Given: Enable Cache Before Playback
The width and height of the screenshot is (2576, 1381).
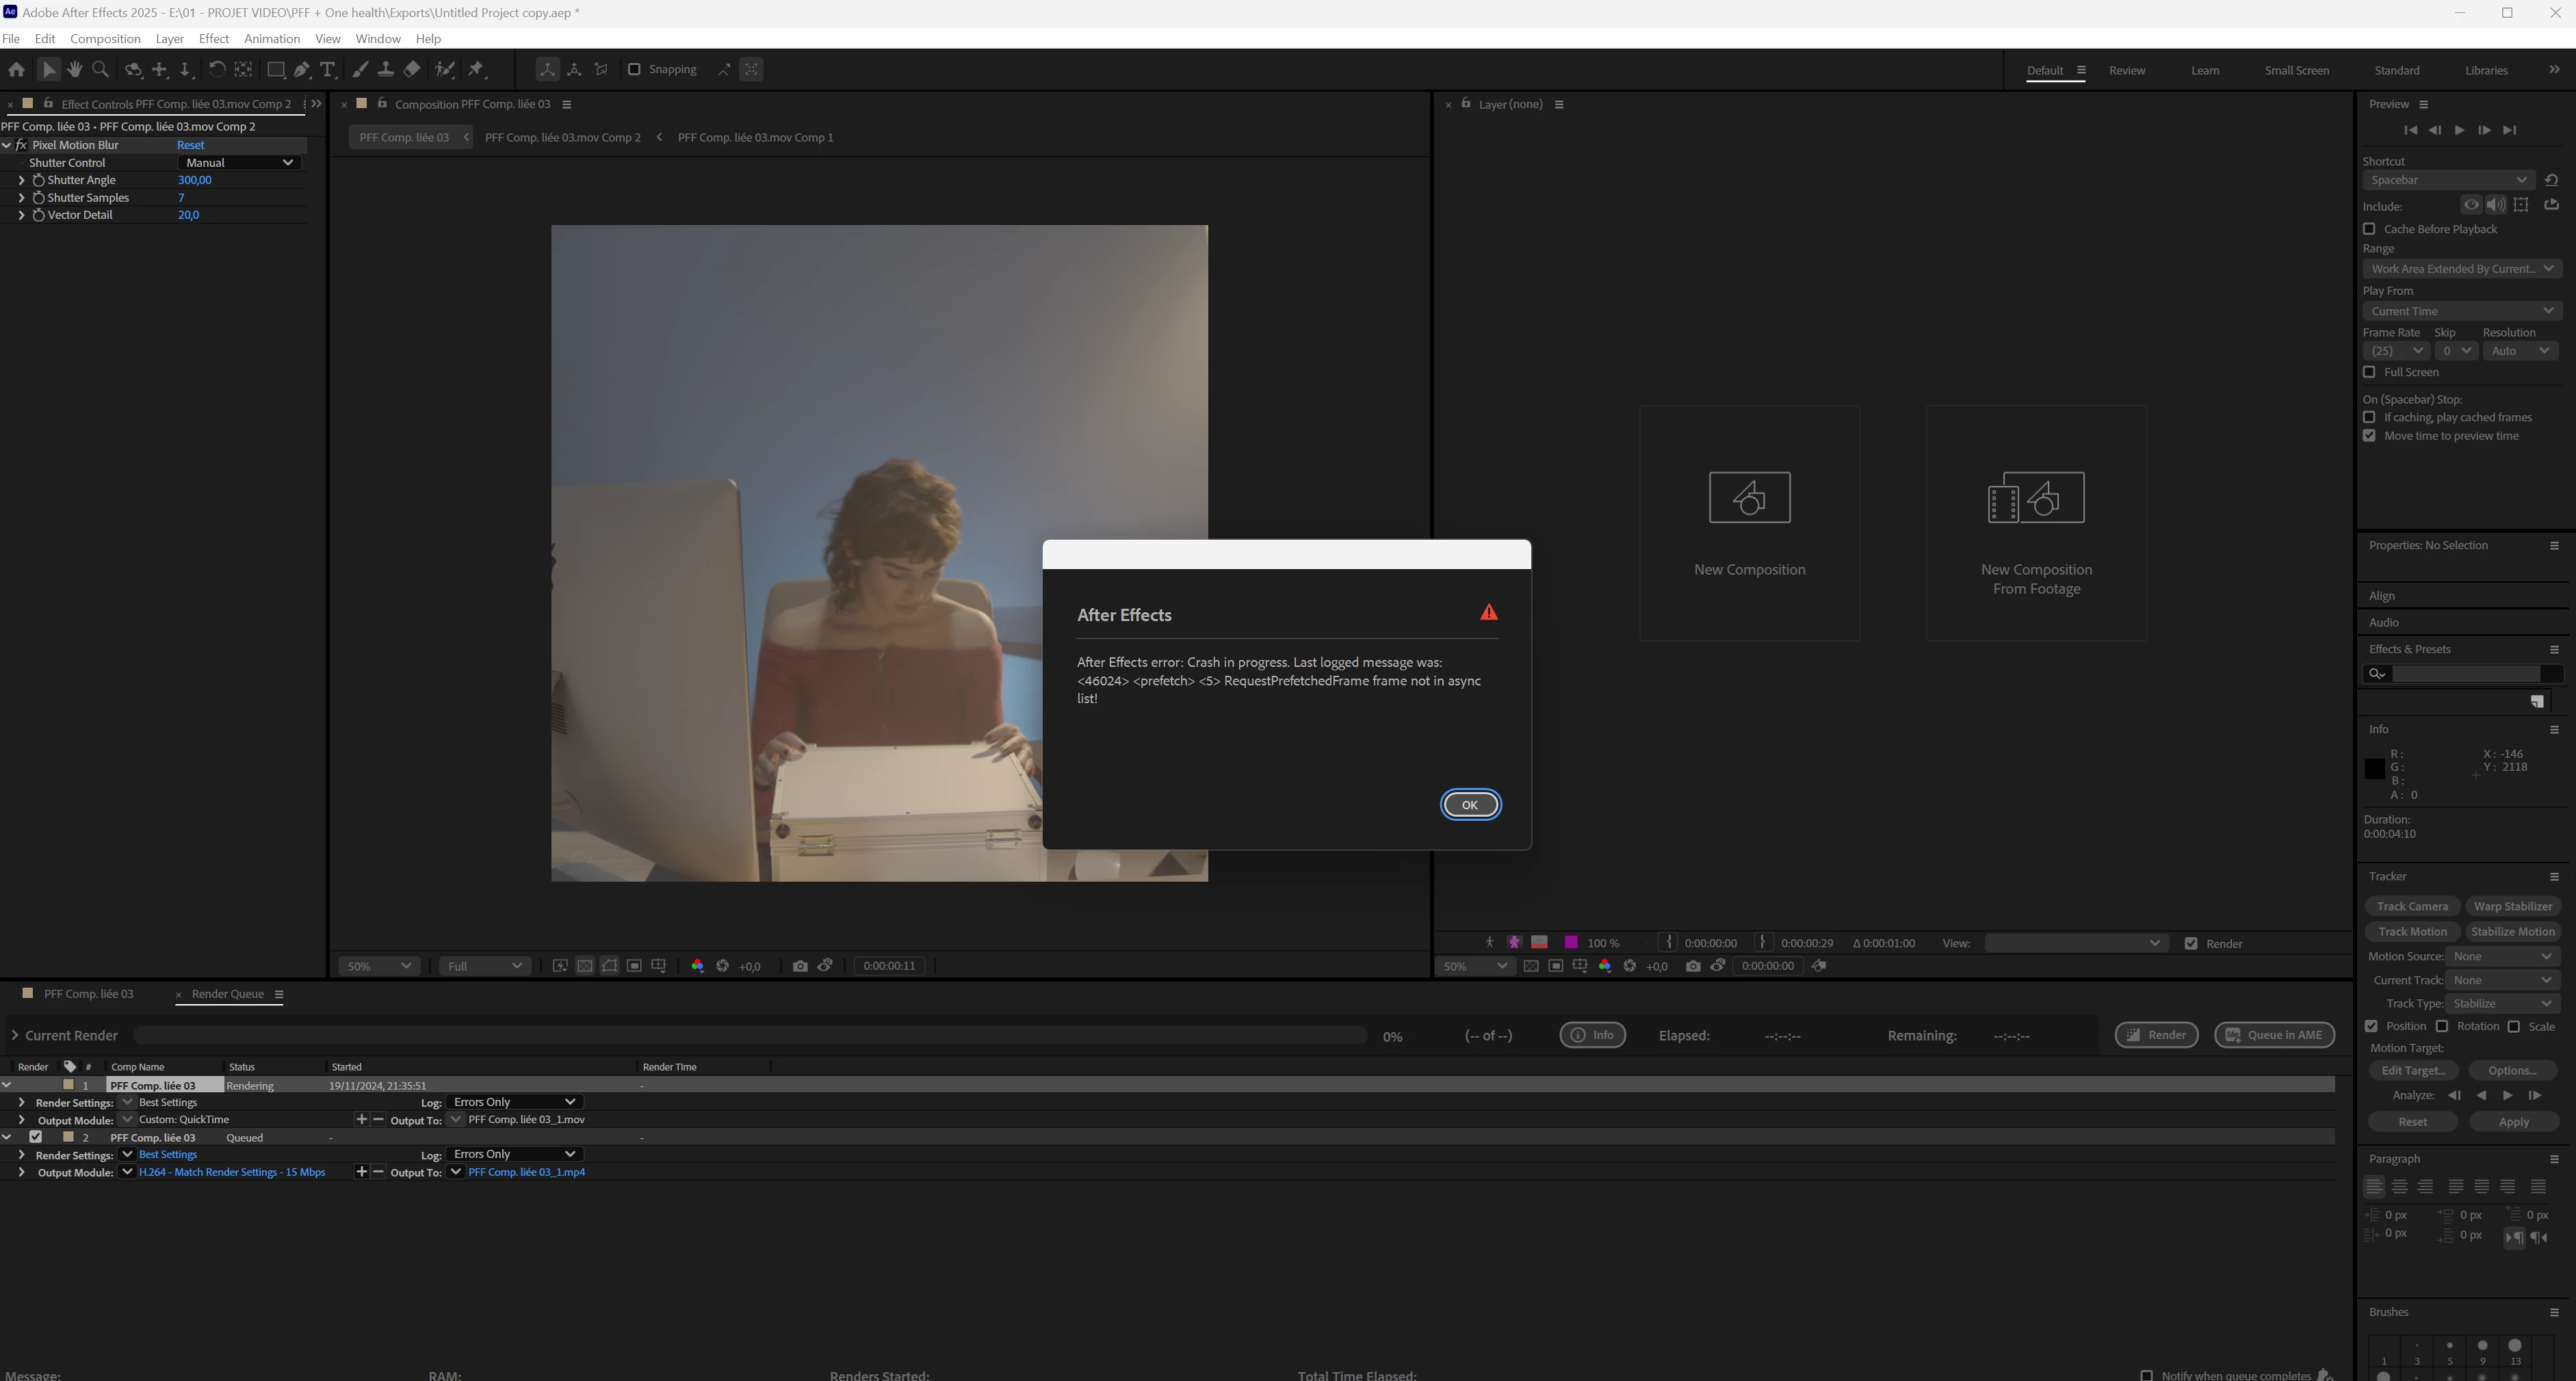Looking at the screenshot, I should click(2369, 229).
